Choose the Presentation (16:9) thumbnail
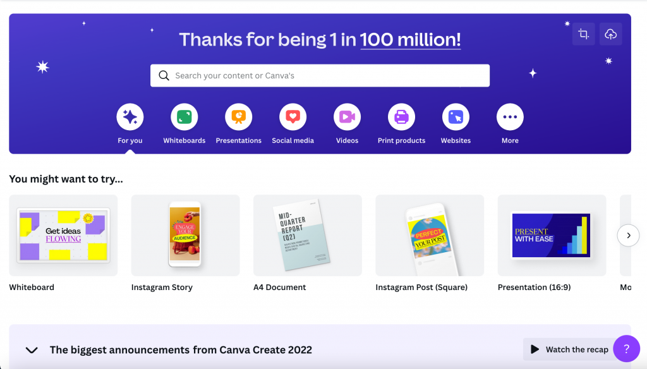 click(552, 235)
